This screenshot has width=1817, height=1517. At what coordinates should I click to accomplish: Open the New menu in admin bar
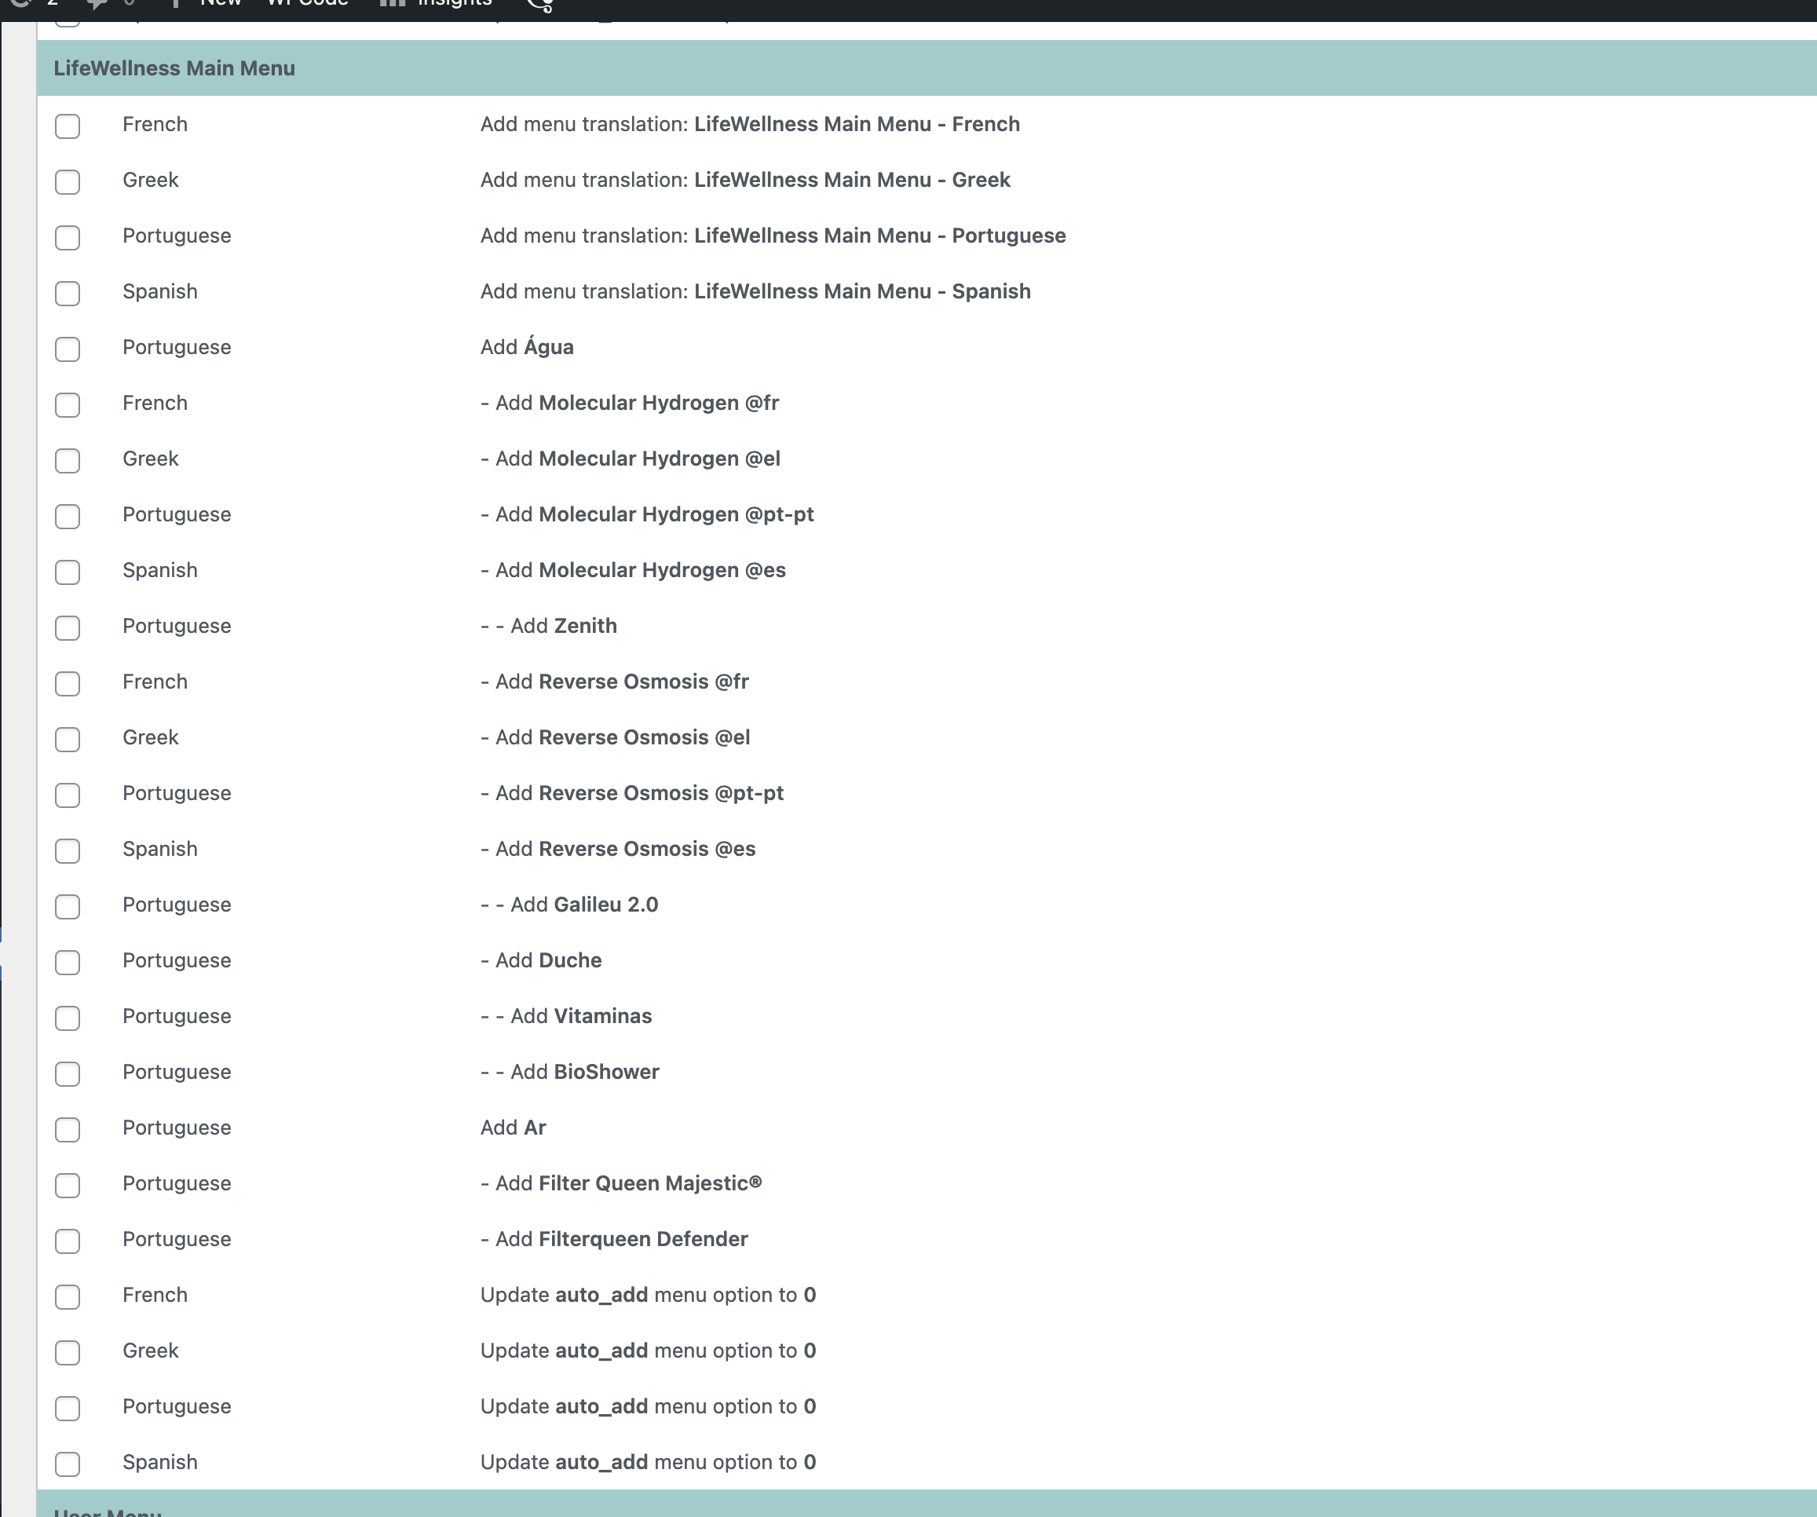(220, 3)
